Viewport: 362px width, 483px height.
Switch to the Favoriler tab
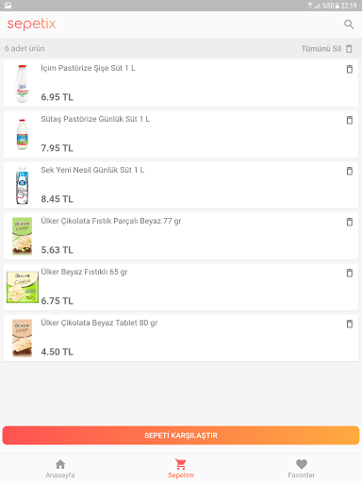302,469
